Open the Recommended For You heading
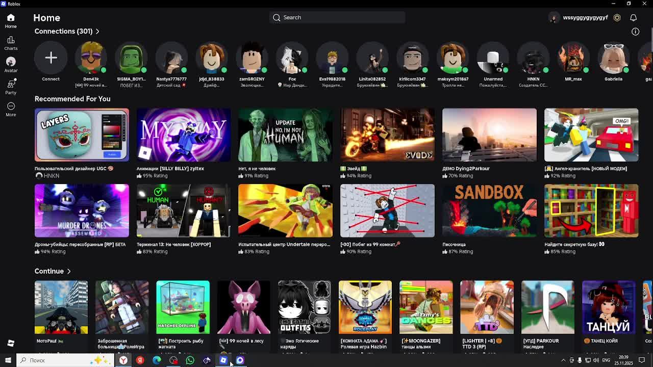The width and height of the screenshot is (653, 367). coord(72,99)
